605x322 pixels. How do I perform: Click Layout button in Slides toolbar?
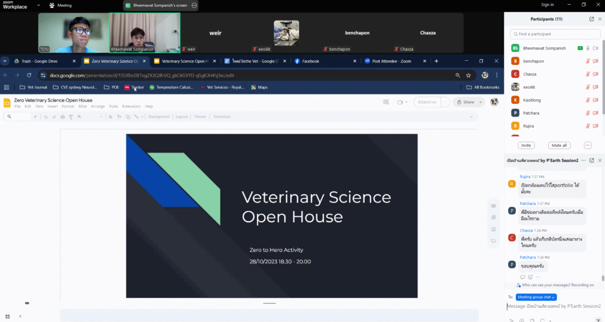pos(181,117)
